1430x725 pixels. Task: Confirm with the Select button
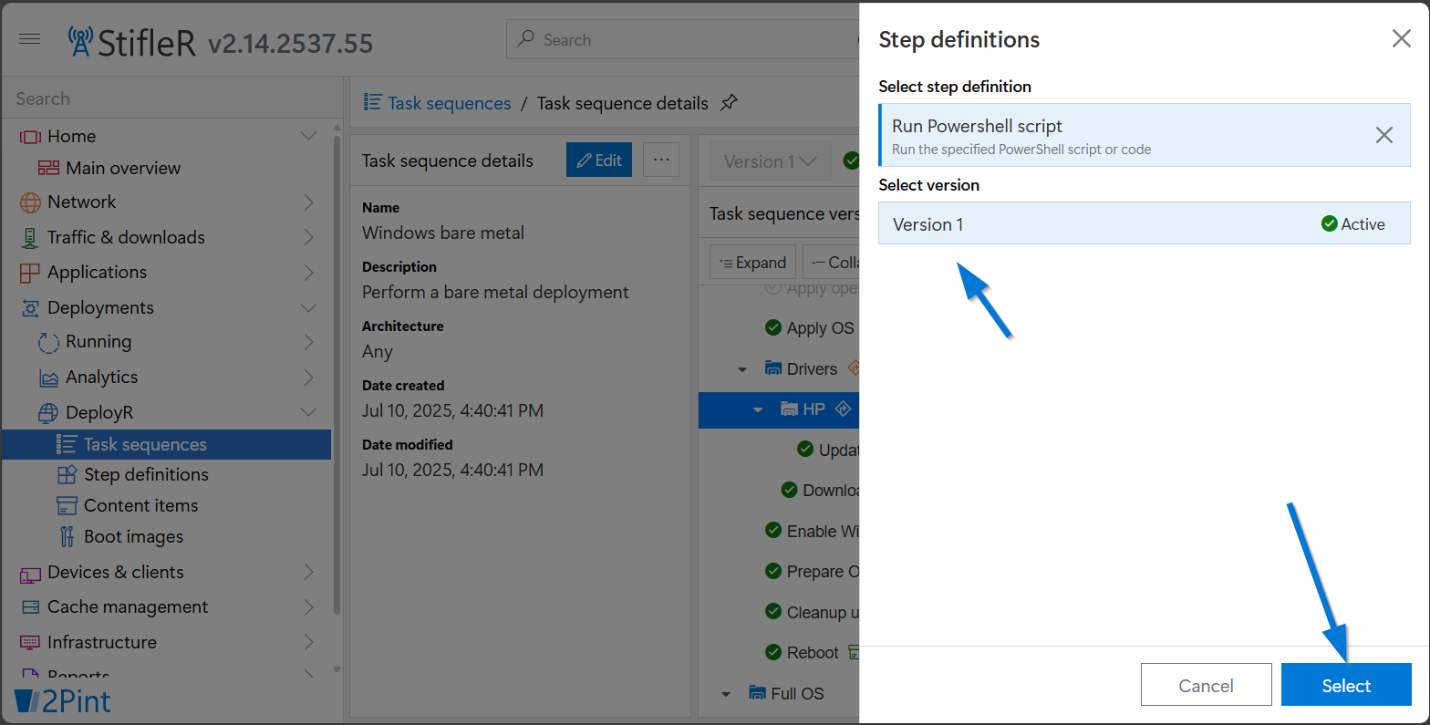click(1346, 685)
